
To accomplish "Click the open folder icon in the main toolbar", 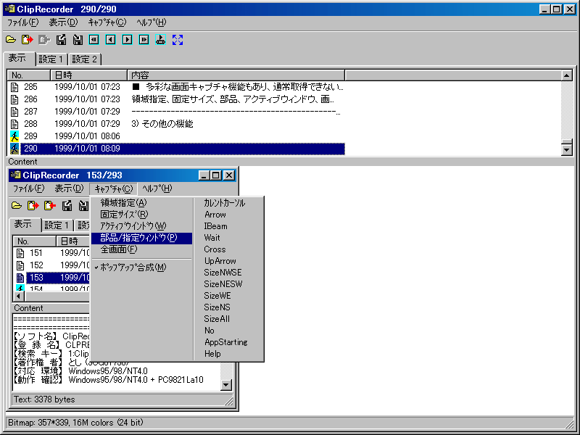I will tap(11, 40).
